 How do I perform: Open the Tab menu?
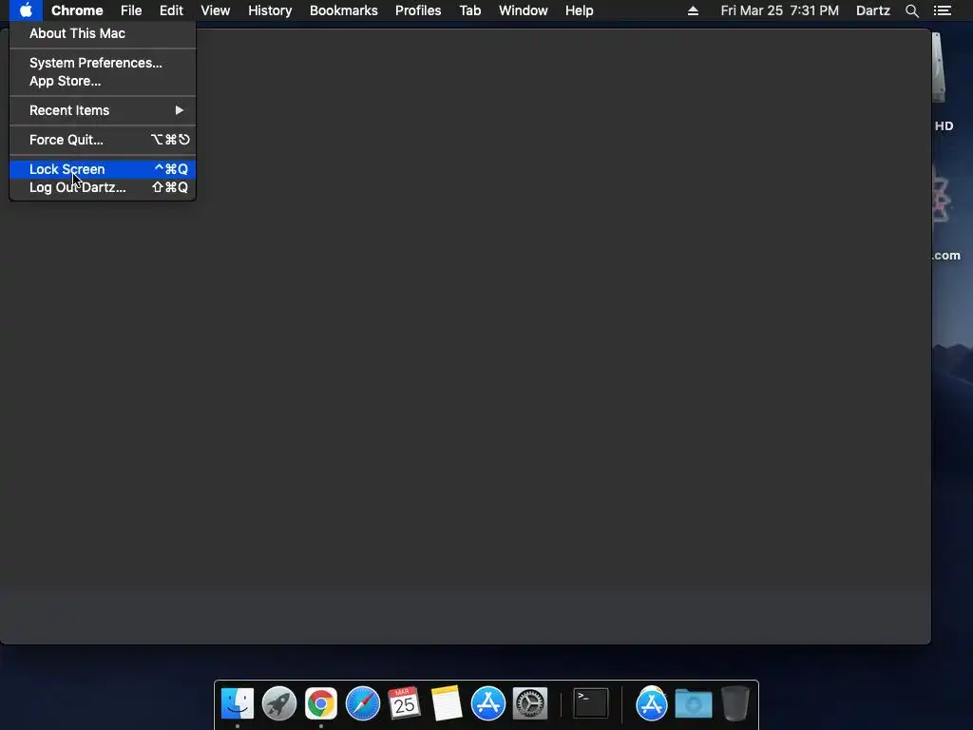click(469, 10)
